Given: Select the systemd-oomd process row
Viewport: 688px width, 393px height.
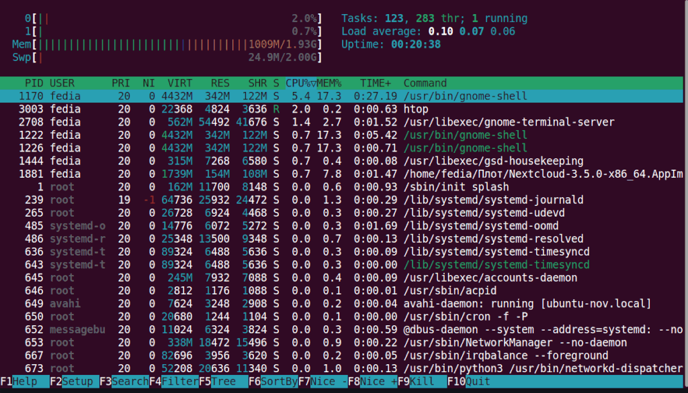Looking at the screenshot, I should pos(341,226).
